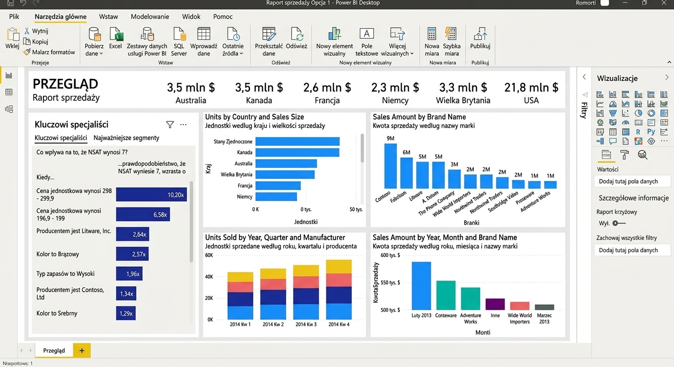
Task: Click the USA 21,8 mln $ card
Action: (x=531, y=93)
